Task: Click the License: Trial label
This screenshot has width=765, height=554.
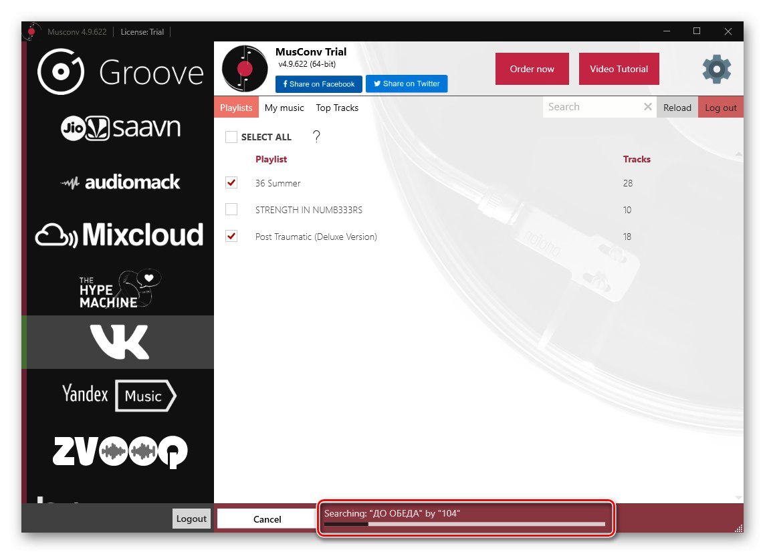Action: click(142, 31)
